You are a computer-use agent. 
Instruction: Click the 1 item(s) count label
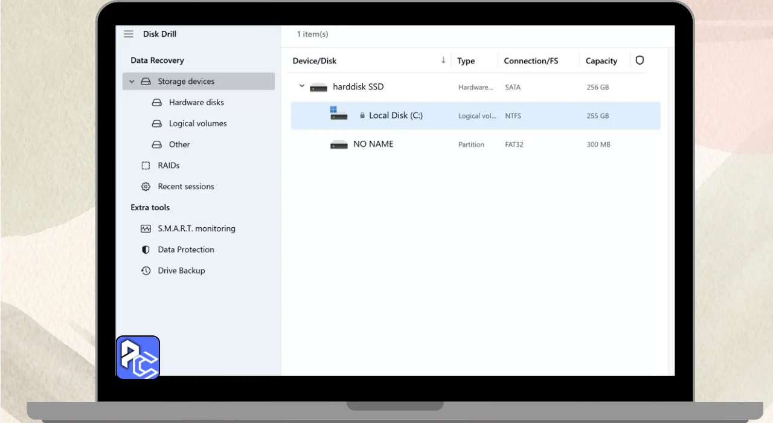[312, 34]
